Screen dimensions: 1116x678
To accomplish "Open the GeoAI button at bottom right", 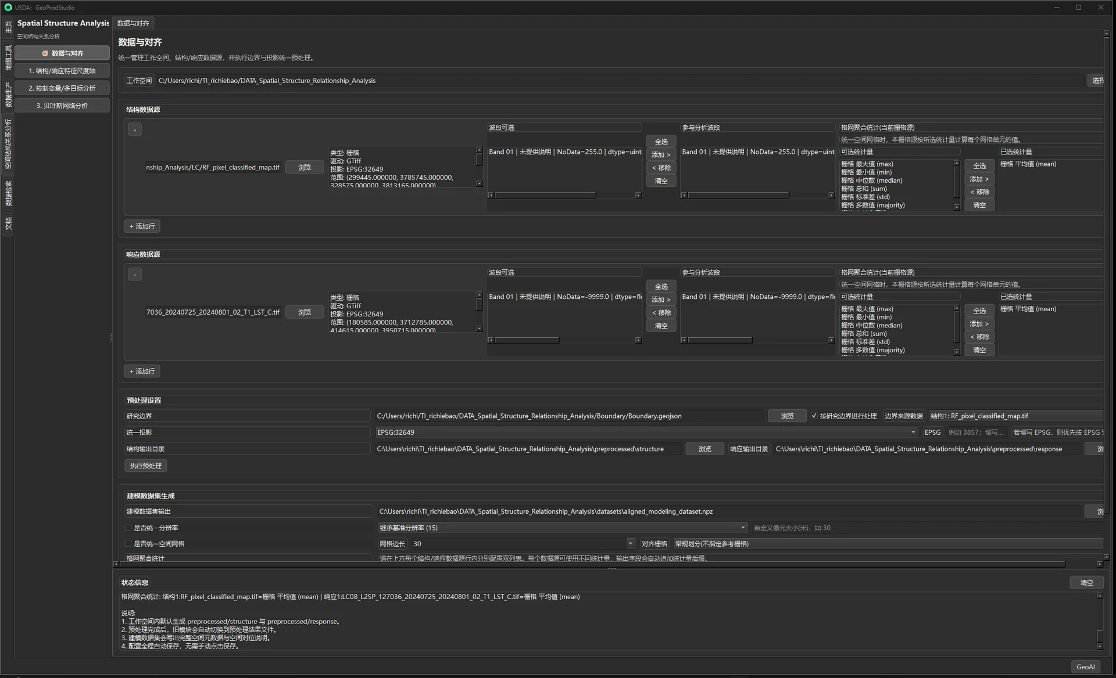I will click(x=1085, y=667).
